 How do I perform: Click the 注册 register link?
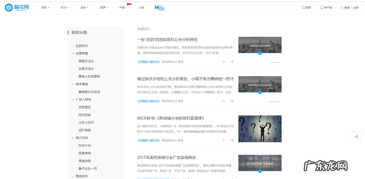point(355,8)
